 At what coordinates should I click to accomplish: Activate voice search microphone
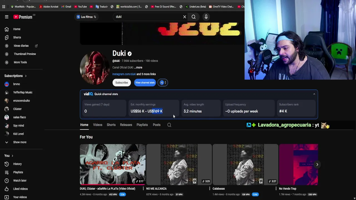pyautogui.click(x=206, y=17)
